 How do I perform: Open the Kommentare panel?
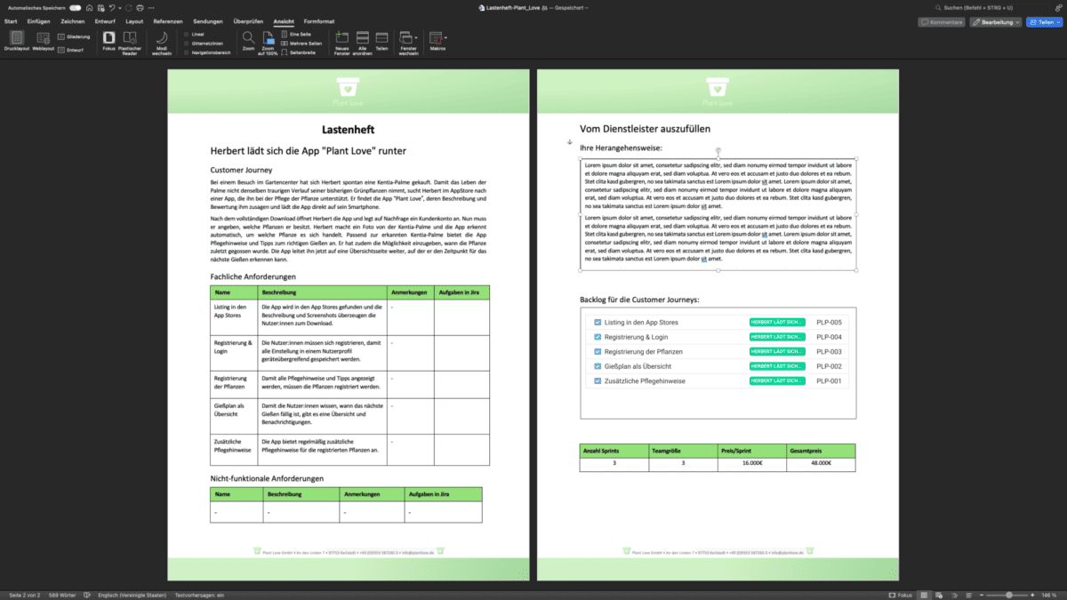click(x=941, y=21)
